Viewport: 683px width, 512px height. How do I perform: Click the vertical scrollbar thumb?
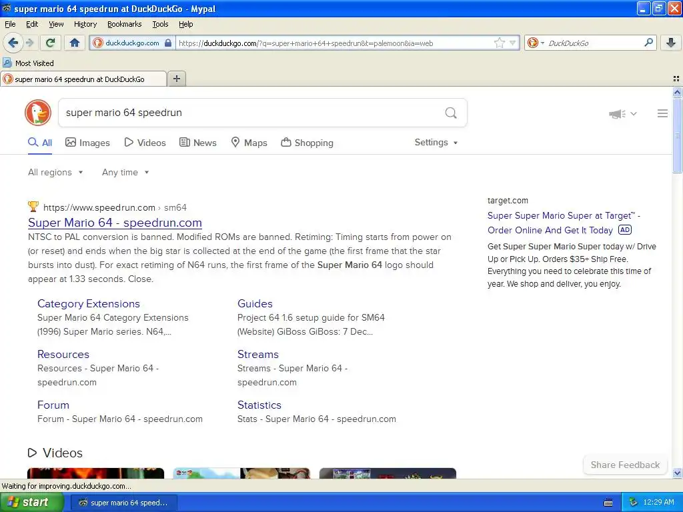[677, 135]
